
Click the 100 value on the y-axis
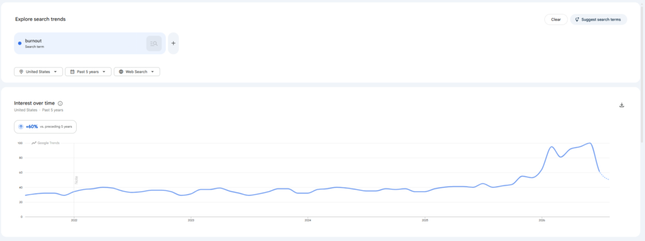click(20, 143)
